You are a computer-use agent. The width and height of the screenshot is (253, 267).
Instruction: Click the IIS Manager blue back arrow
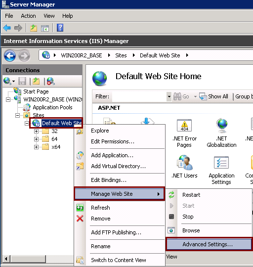click(x=10, y=55)
